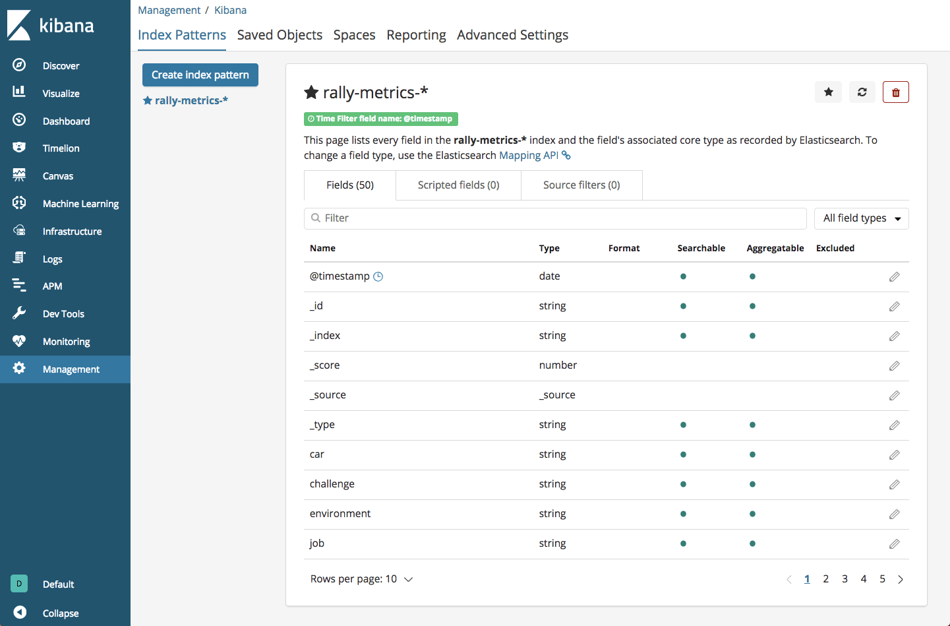Screen dimensions: 950x626
Task: Open Logs via its sidebar icon
Action: 19,258
